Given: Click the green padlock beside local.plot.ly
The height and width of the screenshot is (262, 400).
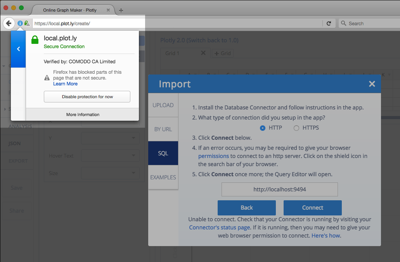Looking at the screenshot, I should pos(35,40).
